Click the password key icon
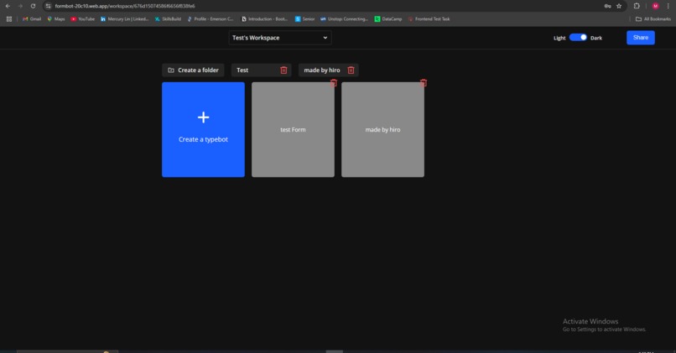 [607, 6]
